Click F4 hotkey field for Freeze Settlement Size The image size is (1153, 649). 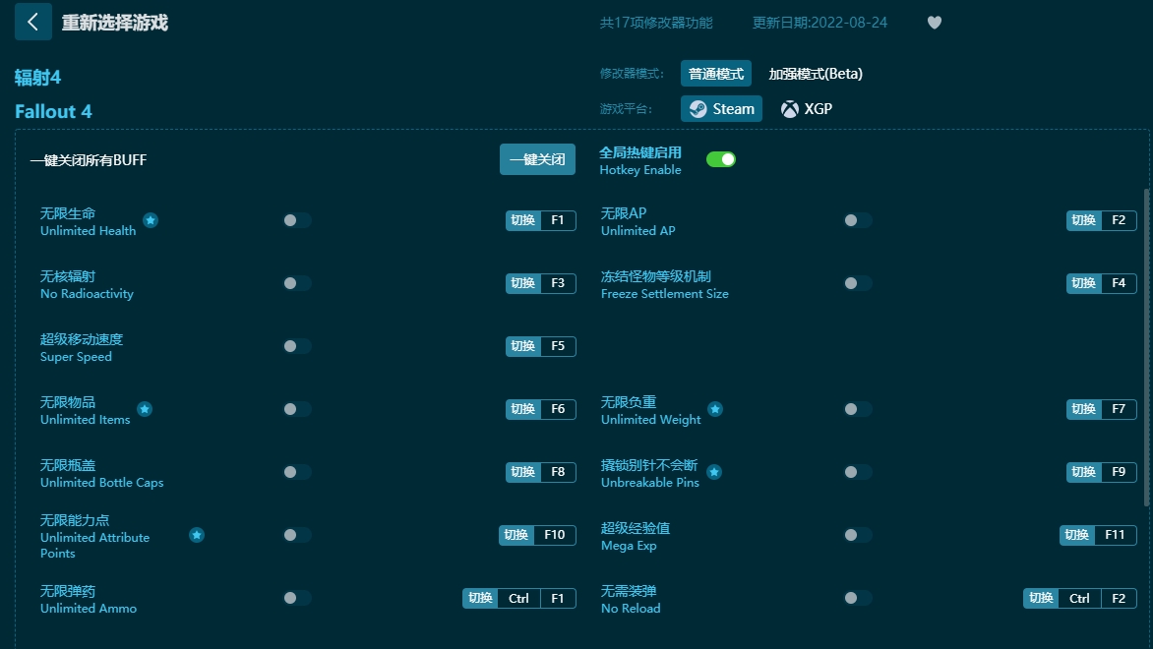[1120, 283]
